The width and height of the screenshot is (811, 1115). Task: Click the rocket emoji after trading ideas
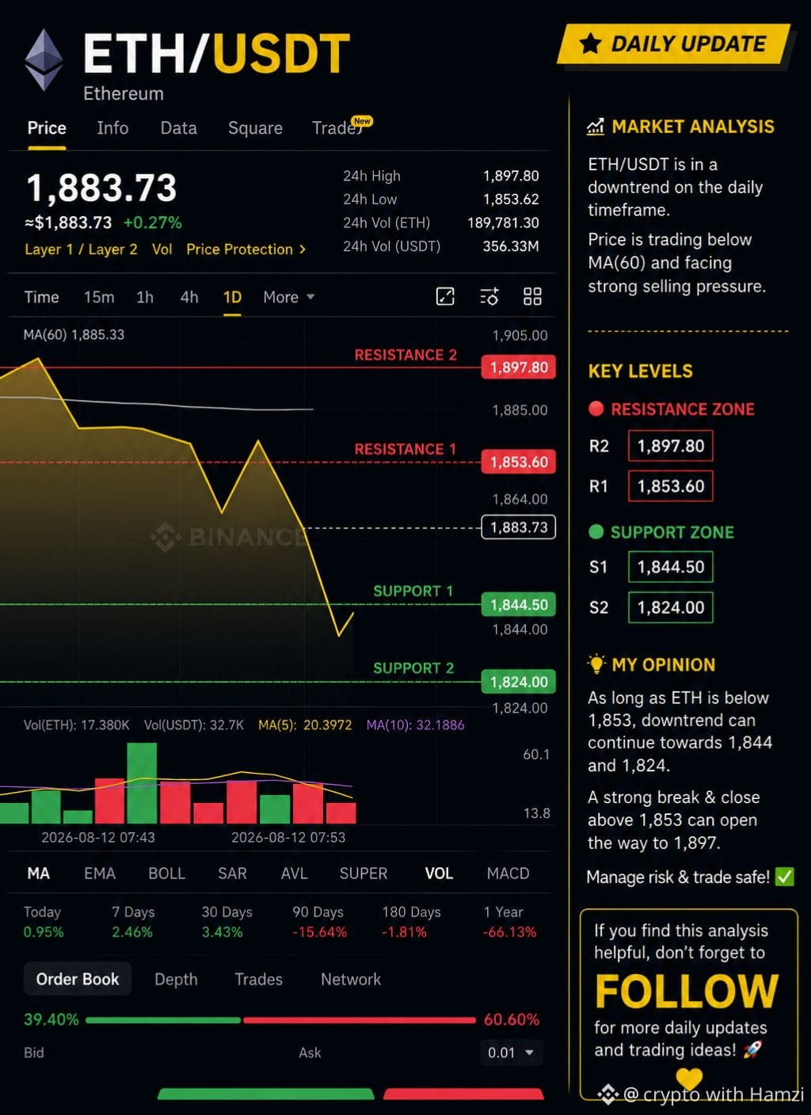752,1049
